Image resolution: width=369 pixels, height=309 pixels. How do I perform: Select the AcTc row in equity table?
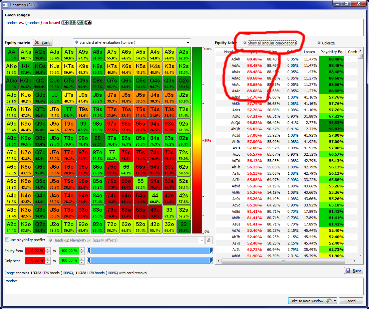[x=286, y=180]
